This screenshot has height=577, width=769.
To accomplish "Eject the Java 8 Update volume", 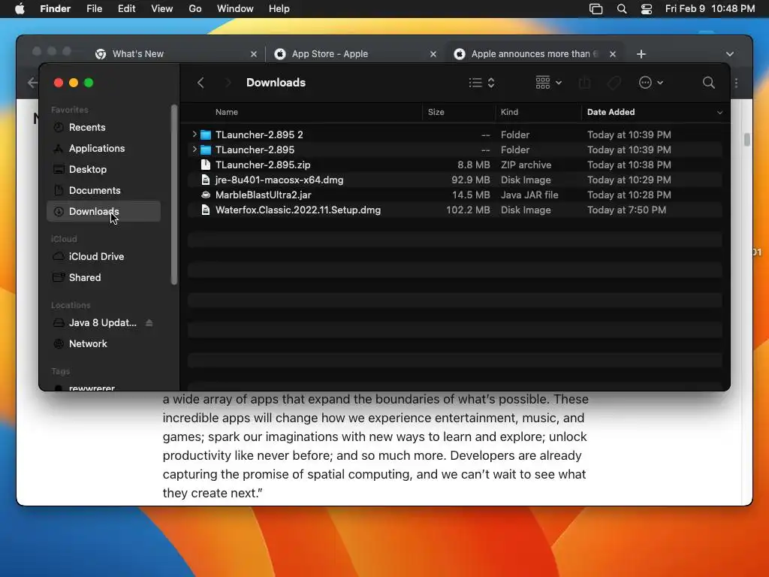I will [149, 323].
